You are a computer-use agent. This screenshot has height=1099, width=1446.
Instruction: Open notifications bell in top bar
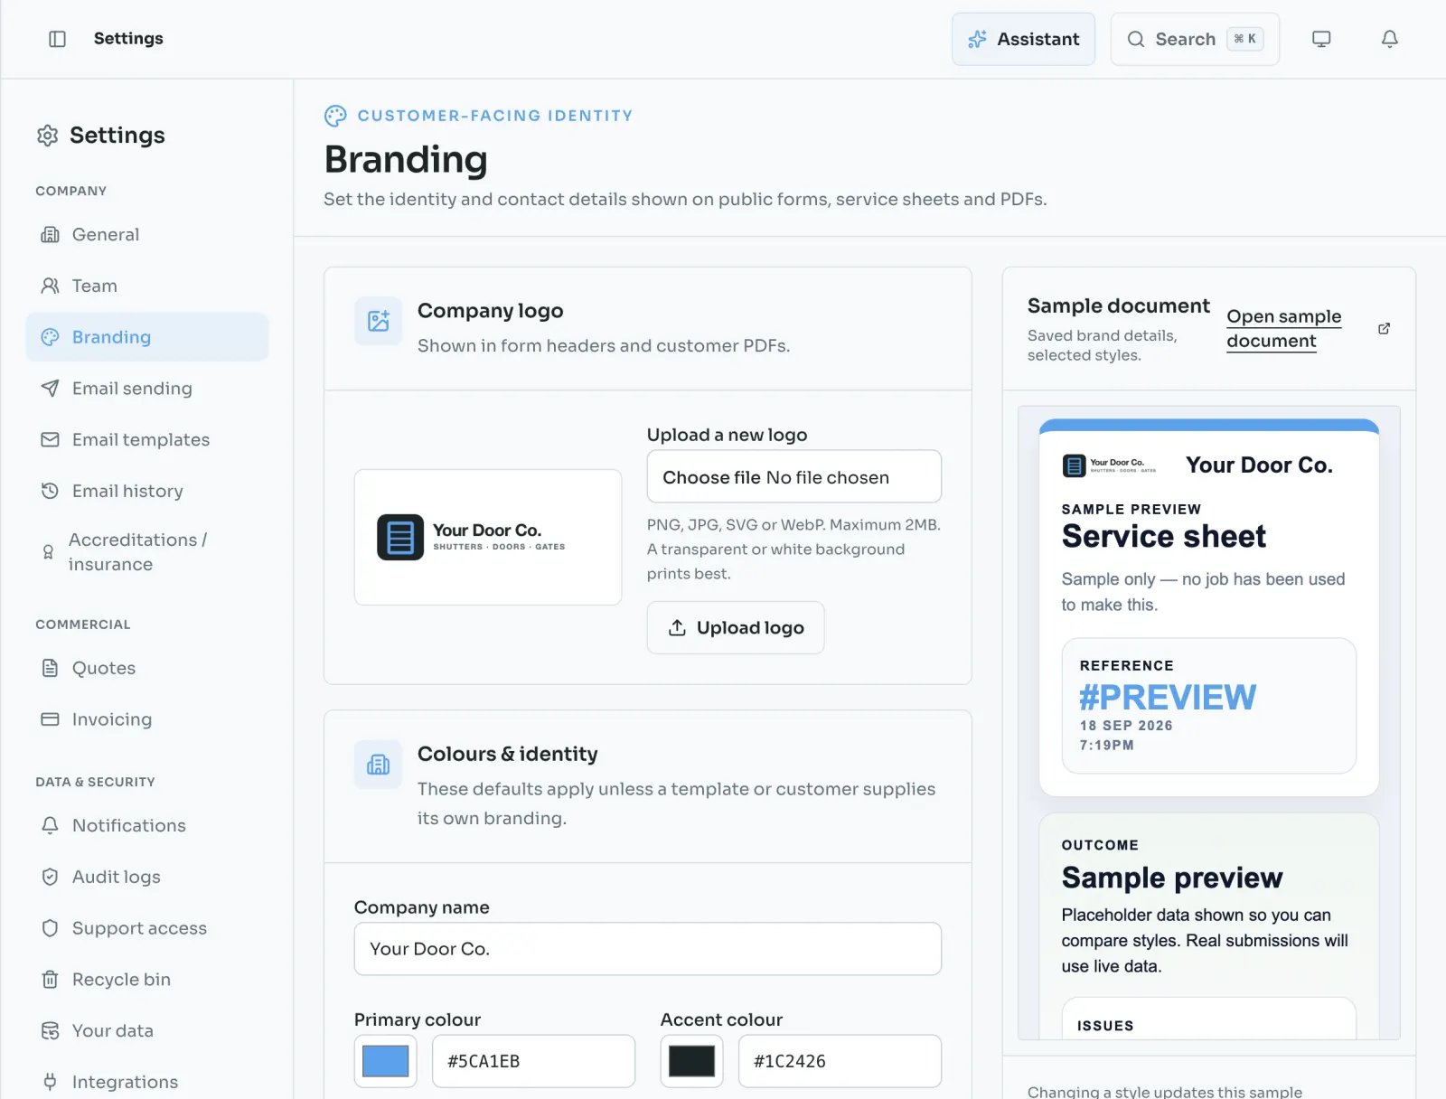[1390, 39]
